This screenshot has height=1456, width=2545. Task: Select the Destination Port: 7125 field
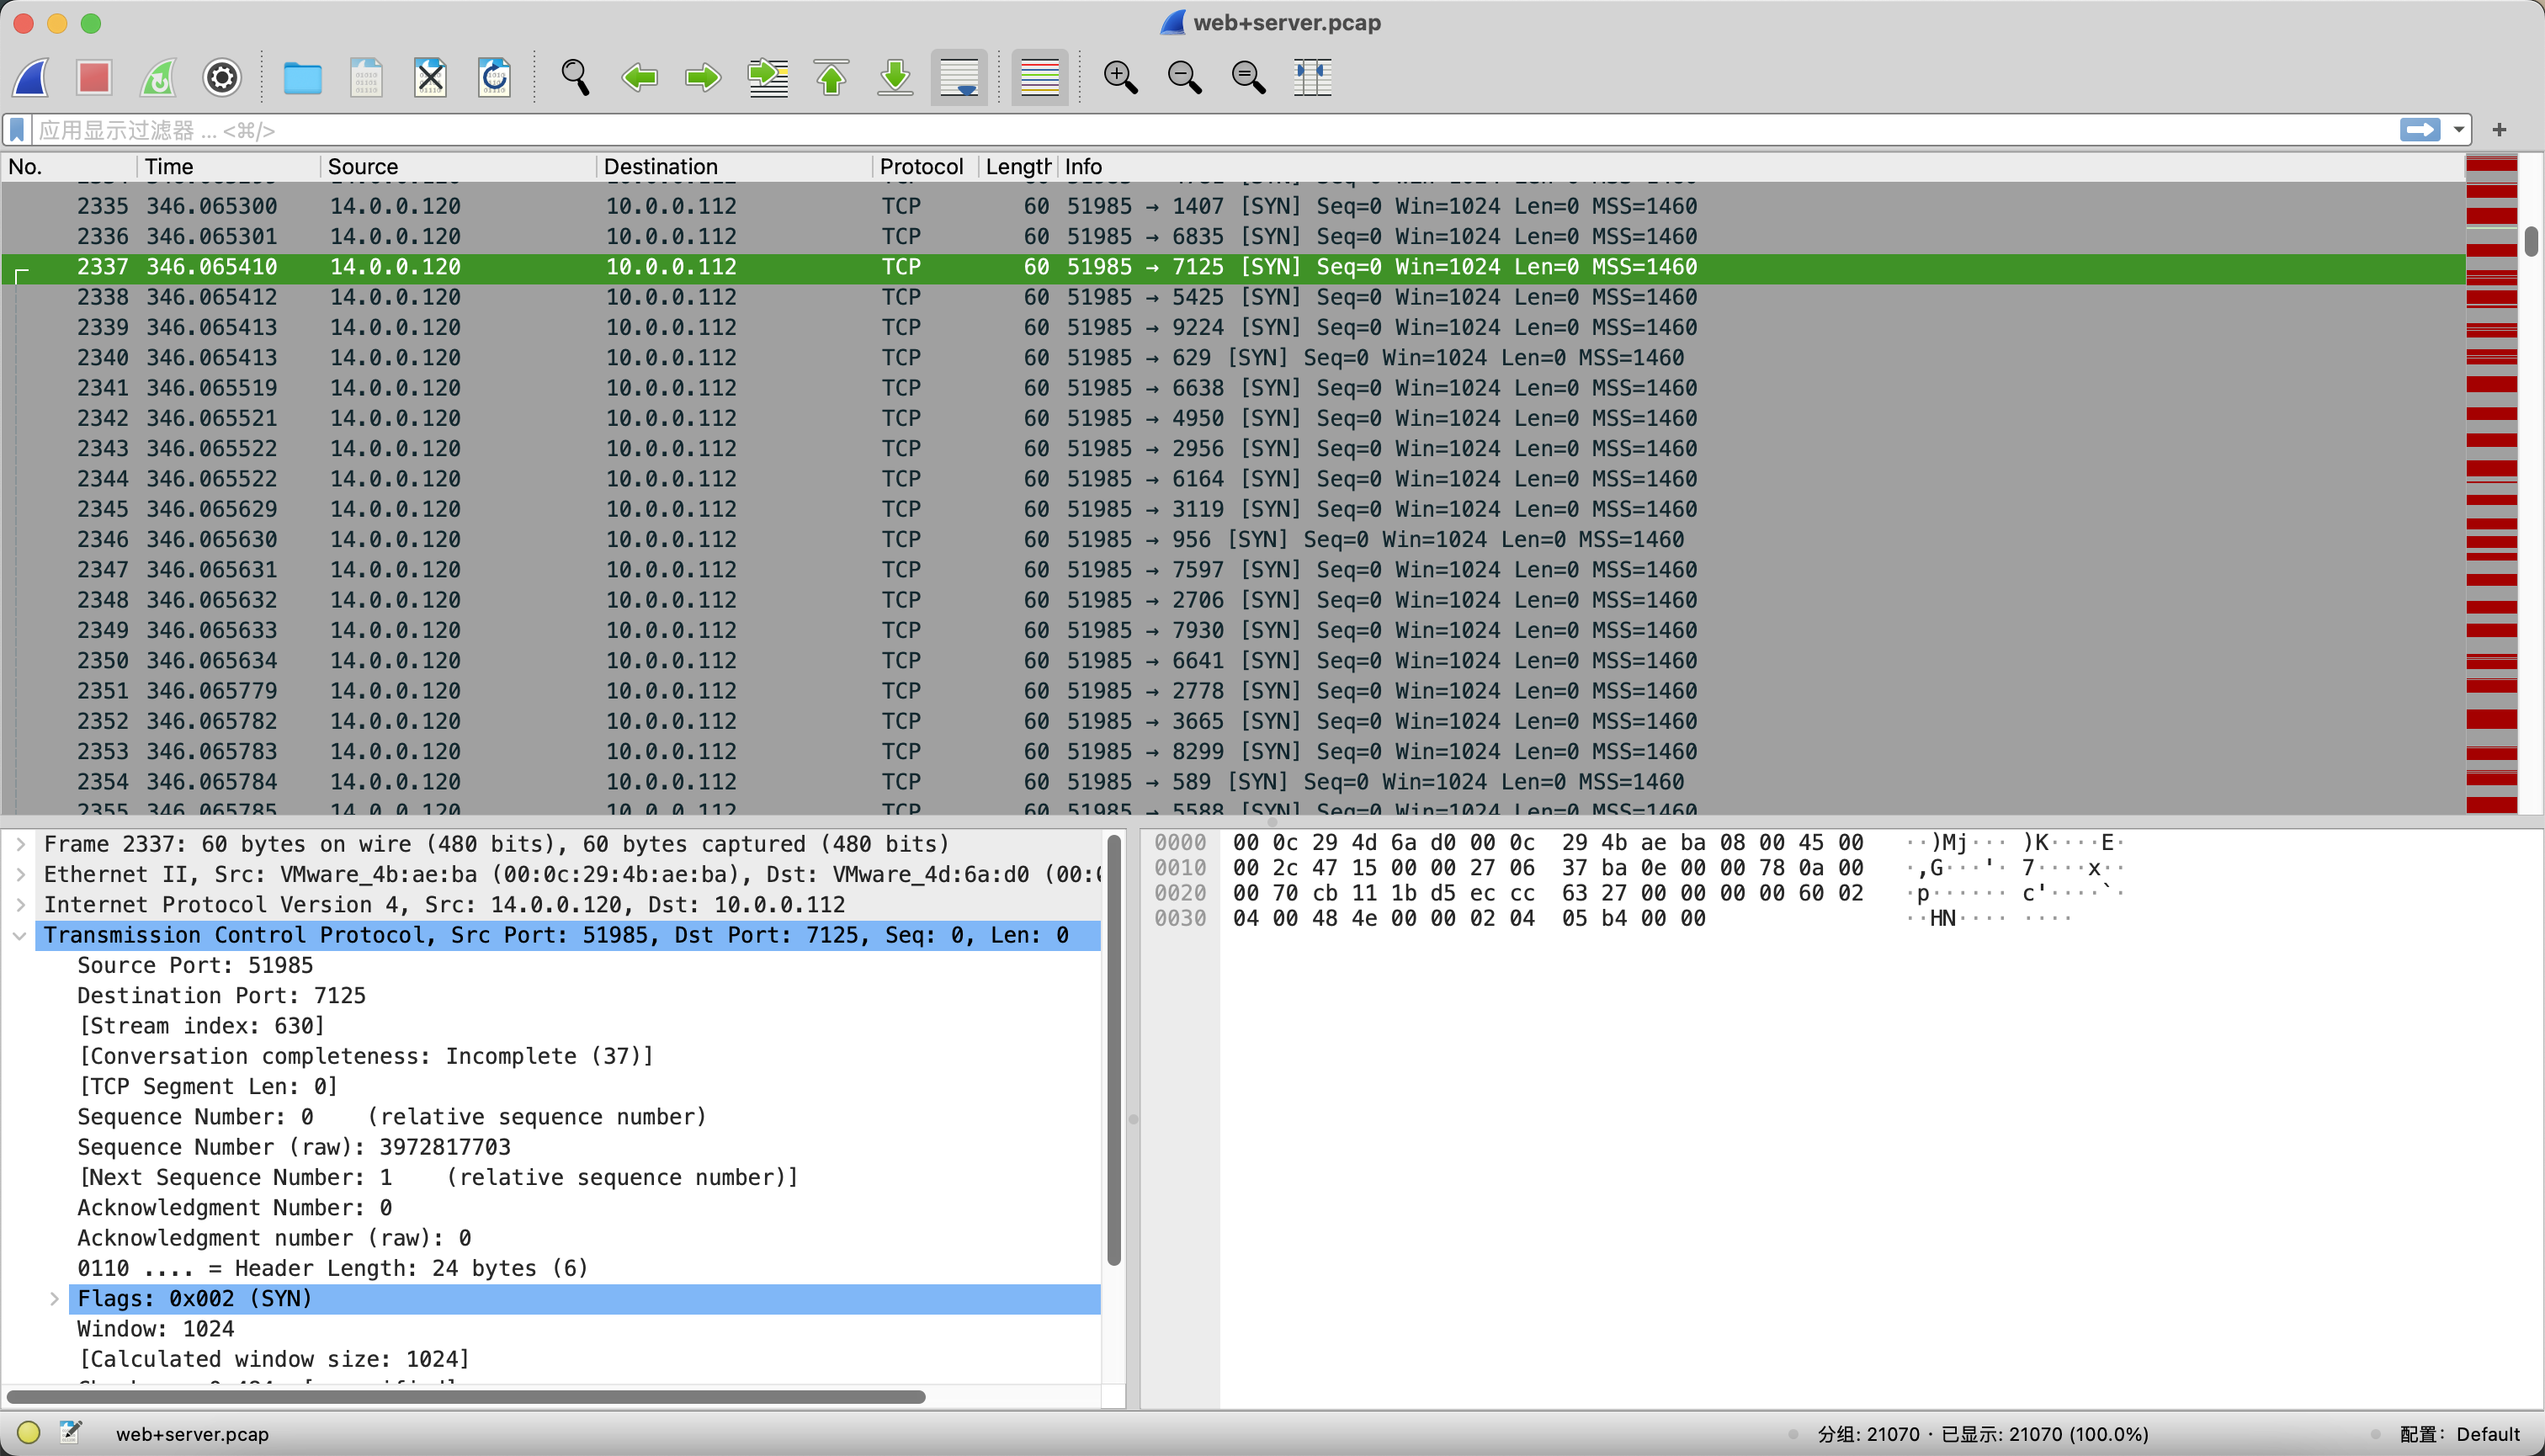tap(221, 996)
